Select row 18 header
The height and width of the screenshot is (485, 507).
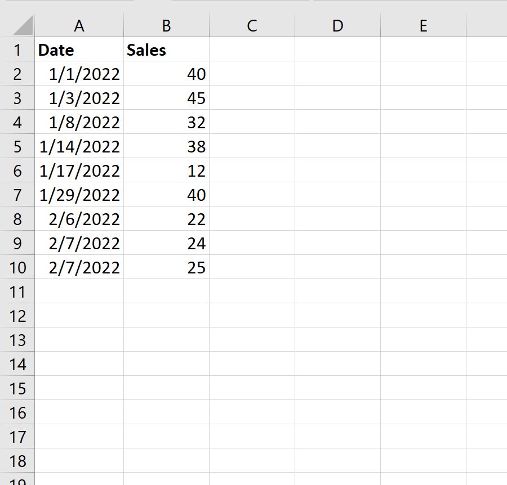pos(18,461)
